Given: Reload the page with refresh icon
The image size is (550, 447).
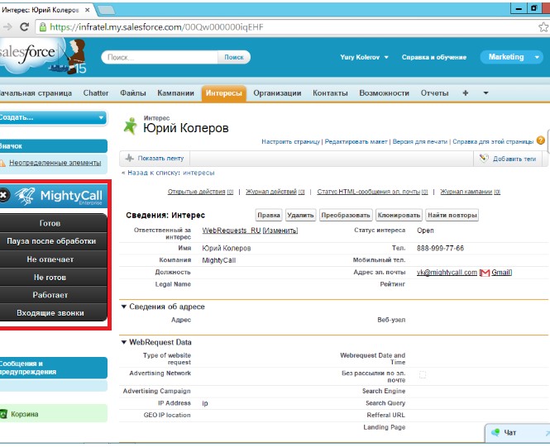Looking at the screenshot, I should (x=24, y=27).
